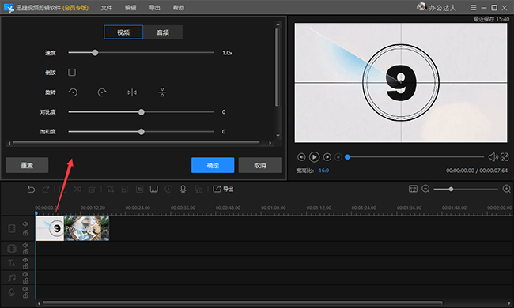Click the timeline zoom slider handle
The image size is (514, 308).
click(451, 190)
